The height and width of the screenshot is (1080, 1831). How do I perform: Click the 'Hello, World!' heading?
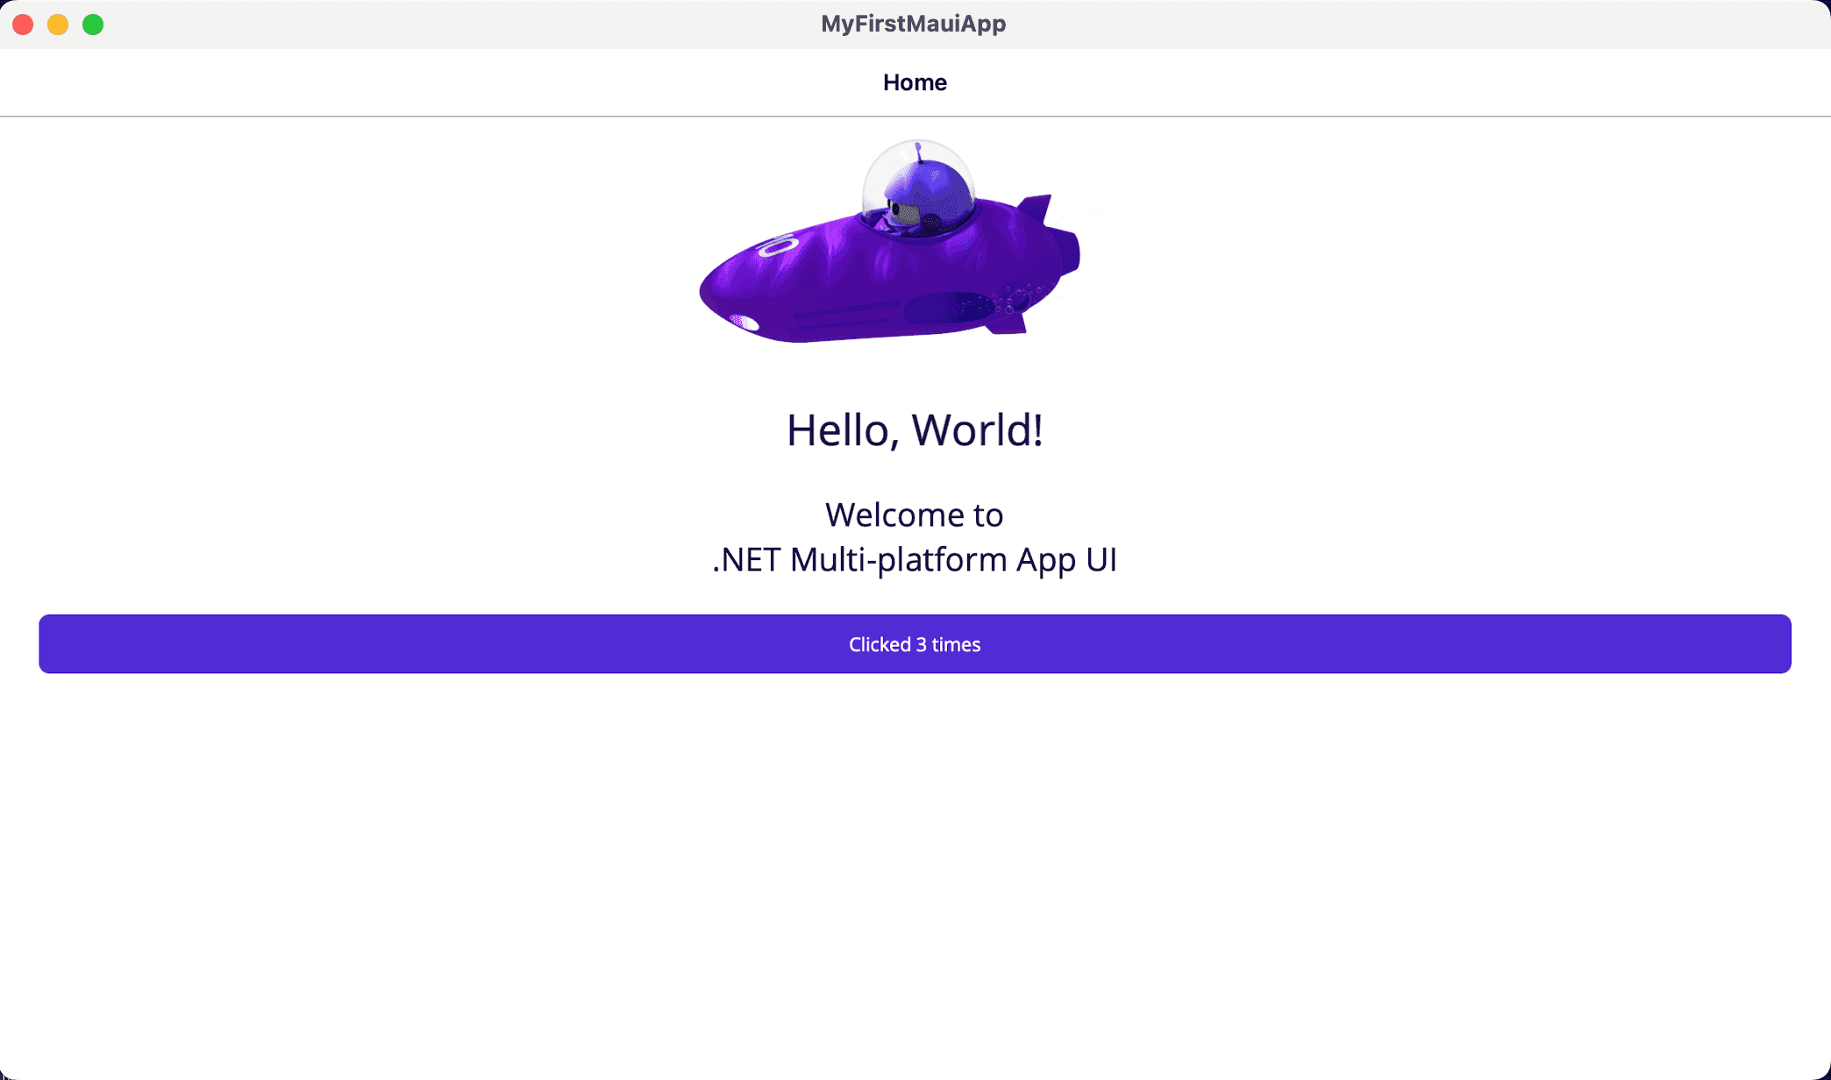coord(915,430)
